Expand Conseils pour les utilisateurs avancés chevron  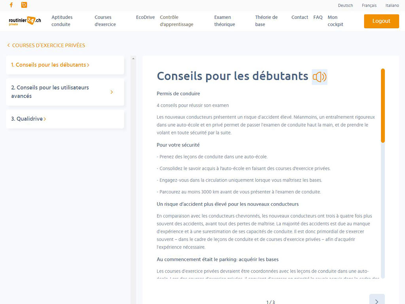(x=112, y=92)
